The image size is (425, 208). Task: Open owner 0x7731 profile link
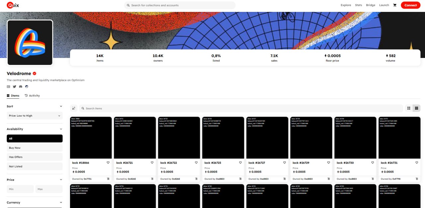[88, 179]
